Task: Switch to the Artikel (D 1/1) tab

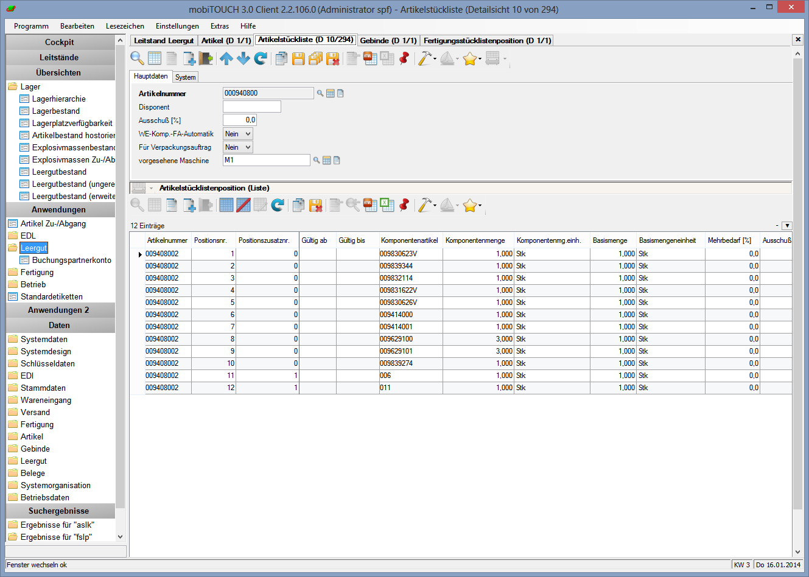Action: [x=226, y=41]
